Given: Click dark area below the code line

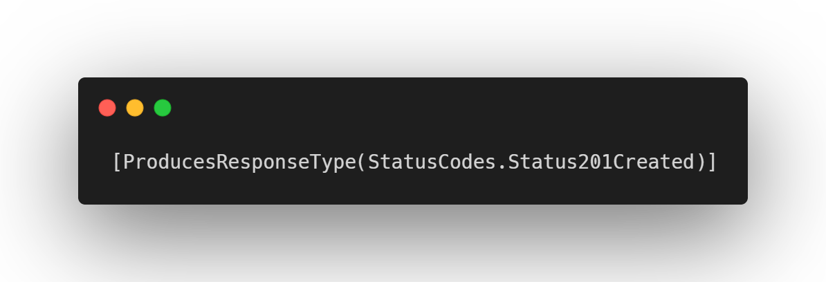Looking at the screenshot, I should (x=413, y=189).
